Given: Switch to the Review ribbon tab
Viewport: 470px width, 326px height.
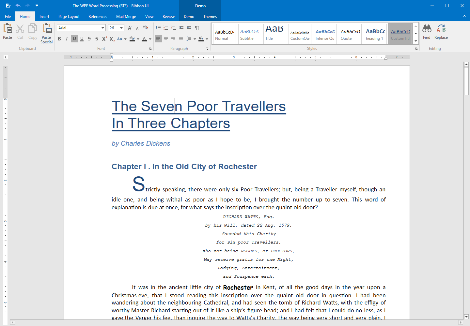Looking at the screenshot, I should pos(168,16).
